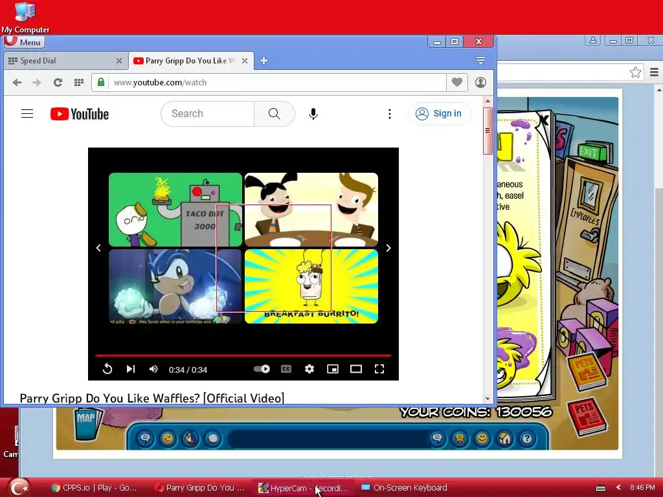Click the page scroll up arrow
Viewport: 663px width, 497px height.
488,101
